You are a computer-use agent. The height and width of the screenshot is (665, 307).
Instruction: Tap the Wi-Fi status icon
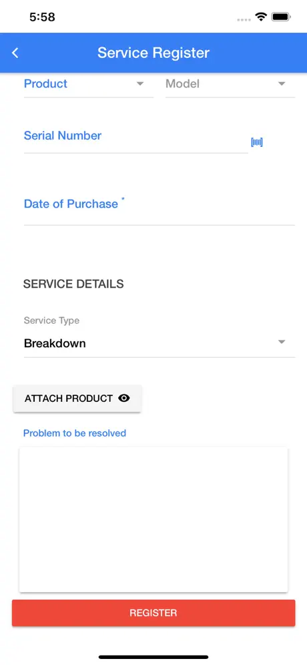[x=261, y=17]
